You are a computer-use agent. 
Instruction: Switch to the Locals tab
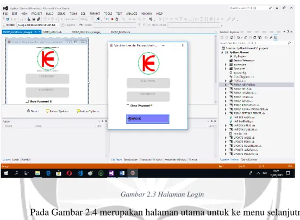pos(15,160)
